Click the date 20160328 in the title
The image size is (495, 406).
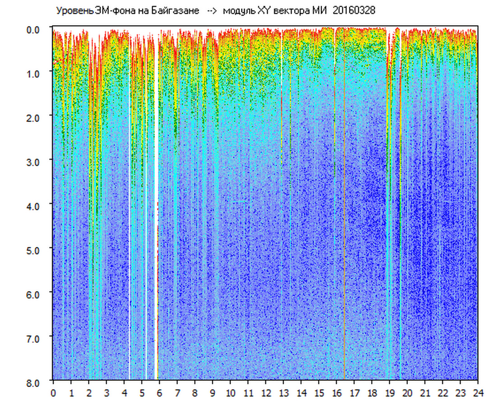pyautogui.click(x=354, y=11)
